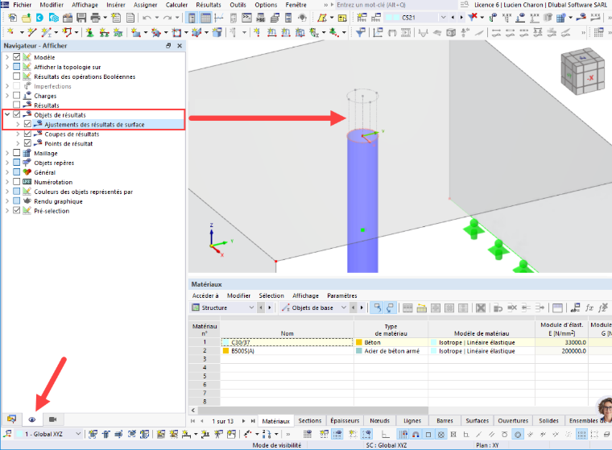Viewport: 612px width, 450px height.
Task: Switch to the eye display navigator tab
Action: [32, 419]
